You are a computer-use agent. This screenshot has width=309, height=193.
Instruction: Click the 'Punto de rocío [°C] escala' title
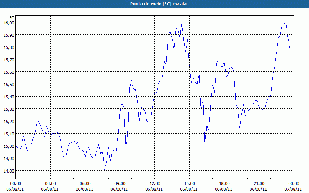tap(158, 4)
